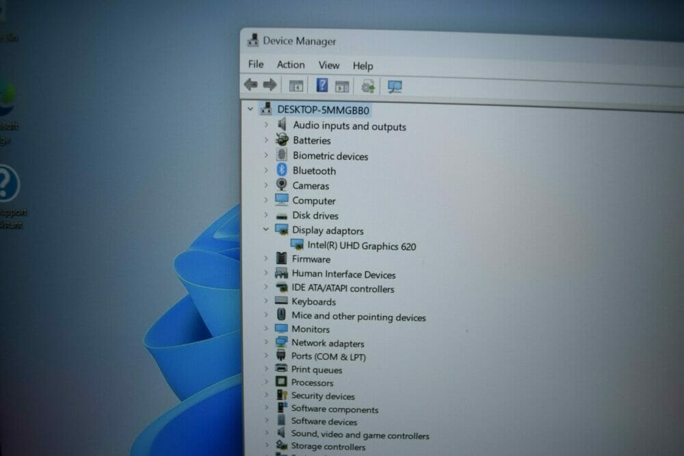Collapse the Display adaptors chevron
This screenshot has height=456, width=684.
(x=265, y=229)
